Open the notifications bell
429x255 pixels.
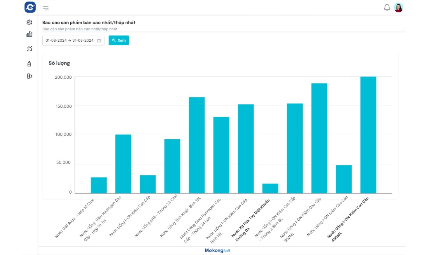[x=387, y=8]
